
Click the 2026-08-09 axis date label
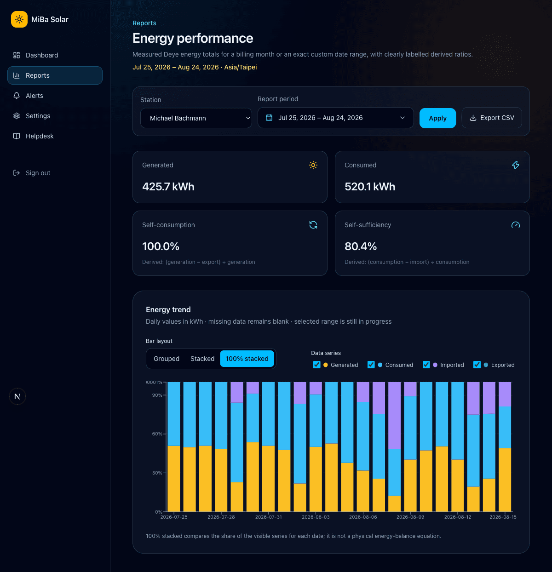(x=410, y=517)
